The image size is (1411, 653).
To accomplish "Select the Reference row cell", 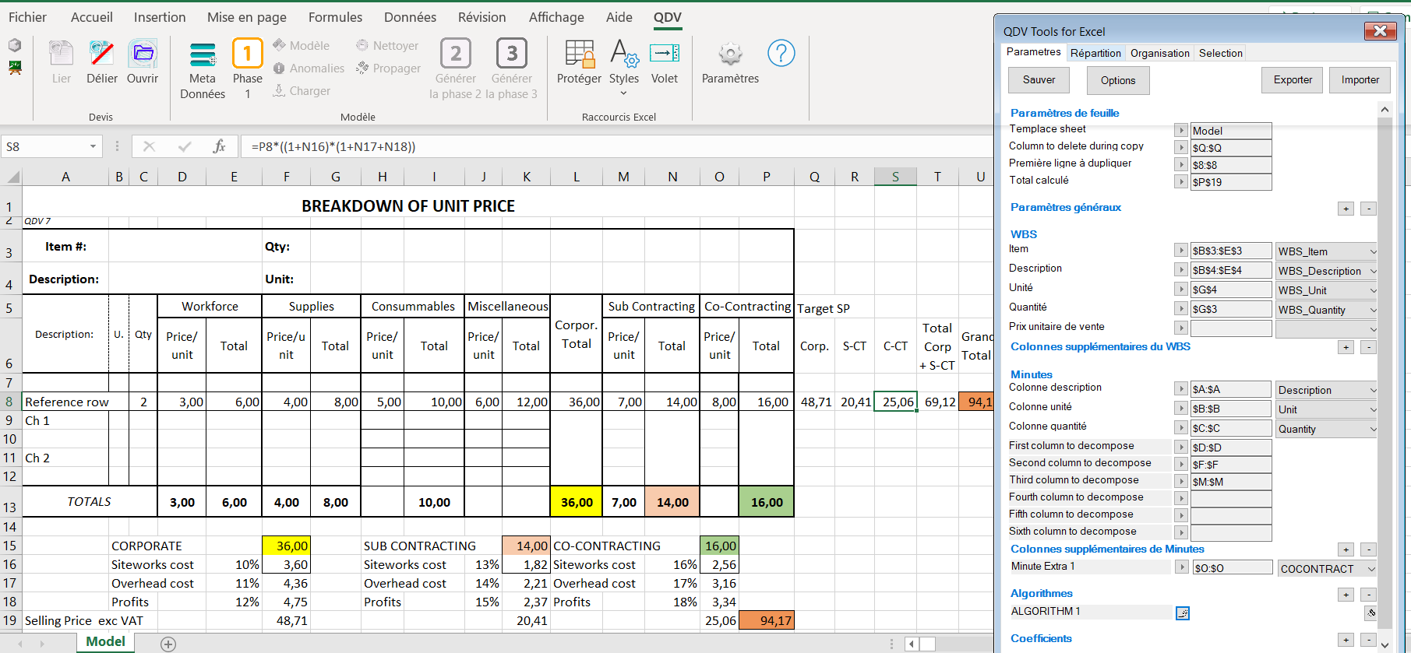I will [65, 402].
